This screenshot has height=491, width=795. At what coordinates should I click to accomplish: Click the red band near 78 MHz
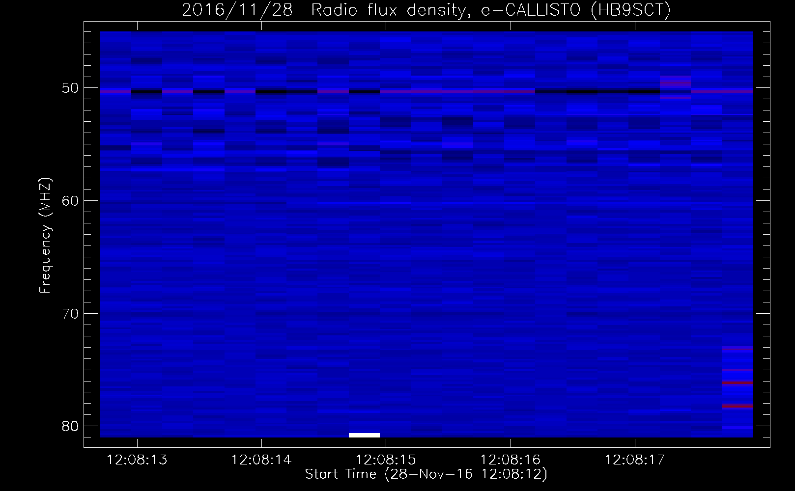pos(738,406)
